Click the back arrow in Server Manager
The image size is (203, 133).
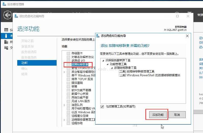point(7,15)
